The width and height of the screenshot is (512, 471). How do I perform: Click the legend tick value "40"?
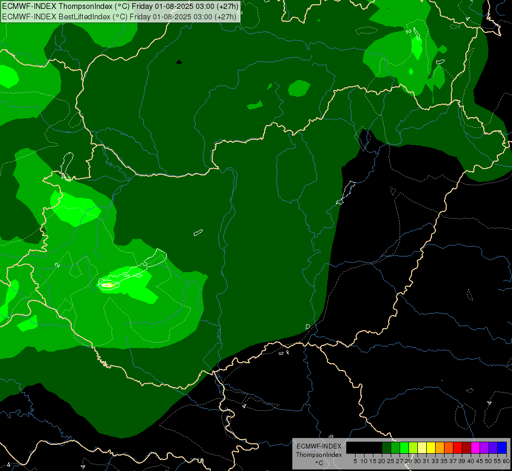471,461
